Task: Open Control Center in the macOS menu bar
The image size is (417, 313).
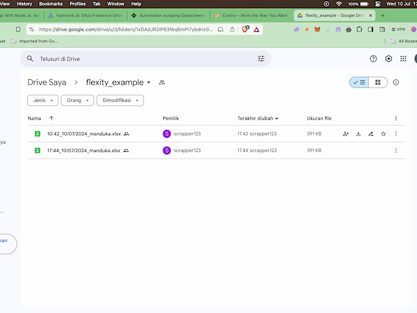Action: (378, 4)
